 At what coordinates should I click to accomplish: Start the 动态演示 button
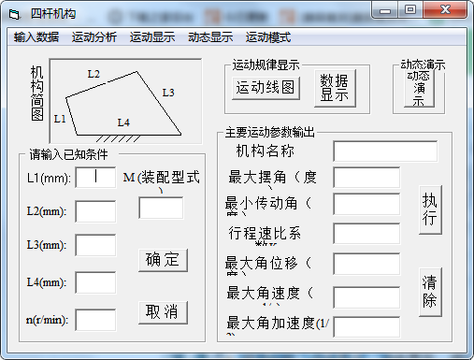pyautogui.click(x=419, y=90)
